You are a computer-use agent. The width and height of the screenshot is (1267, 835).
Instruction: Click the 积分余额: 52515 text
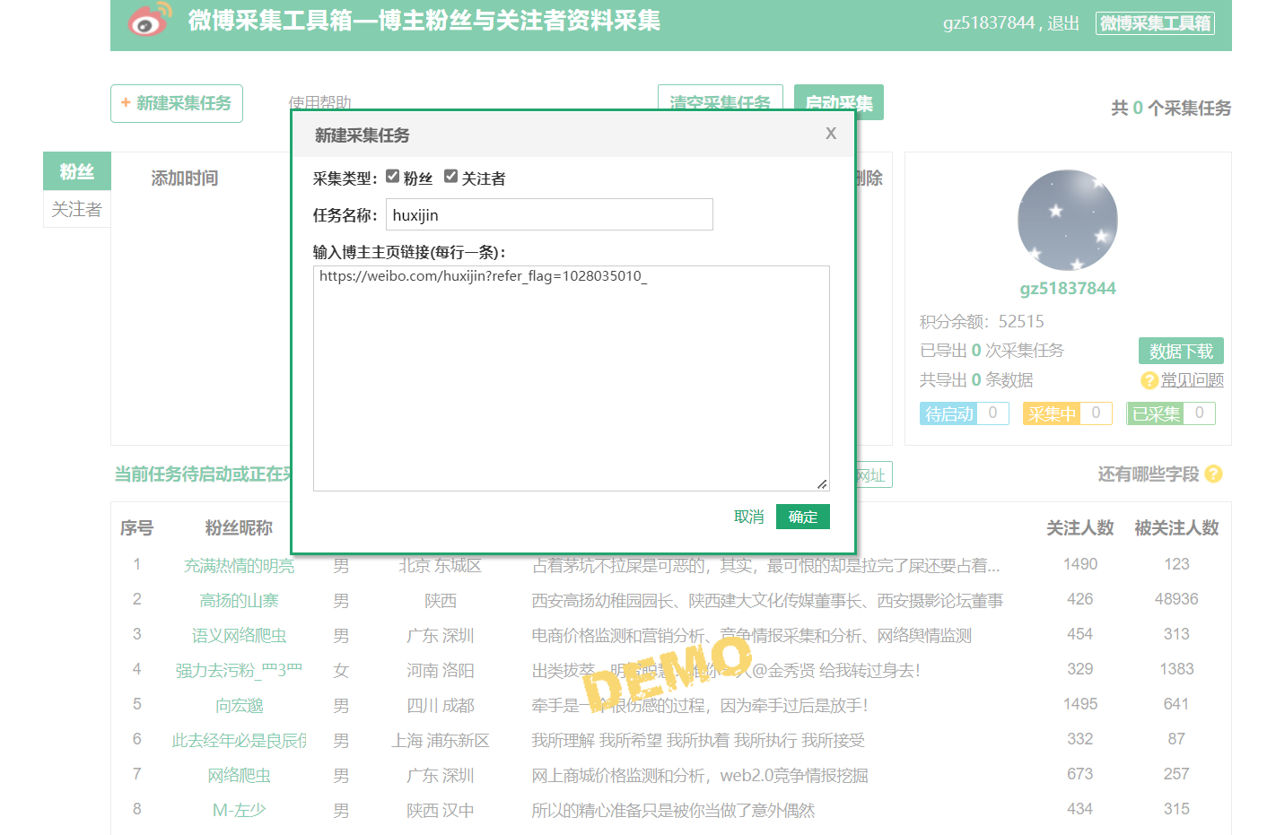(x=982, y=321)
